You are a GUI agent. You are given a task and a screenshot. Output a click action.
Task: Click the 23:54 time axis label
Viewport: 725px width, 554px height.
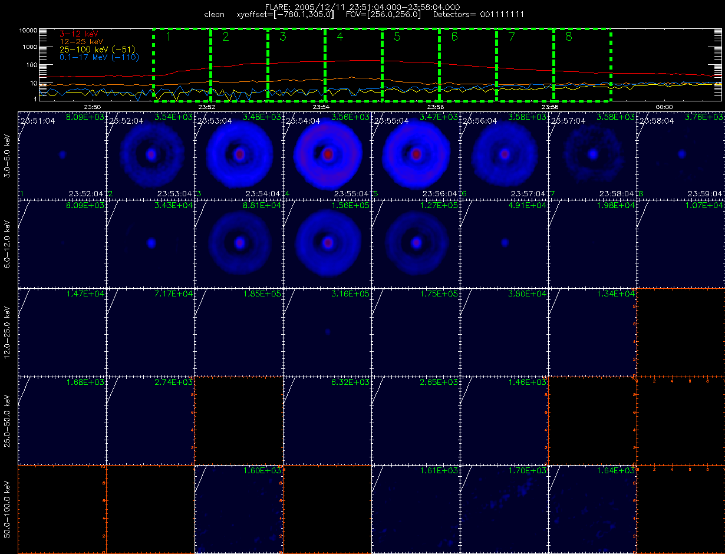(321, 107)
